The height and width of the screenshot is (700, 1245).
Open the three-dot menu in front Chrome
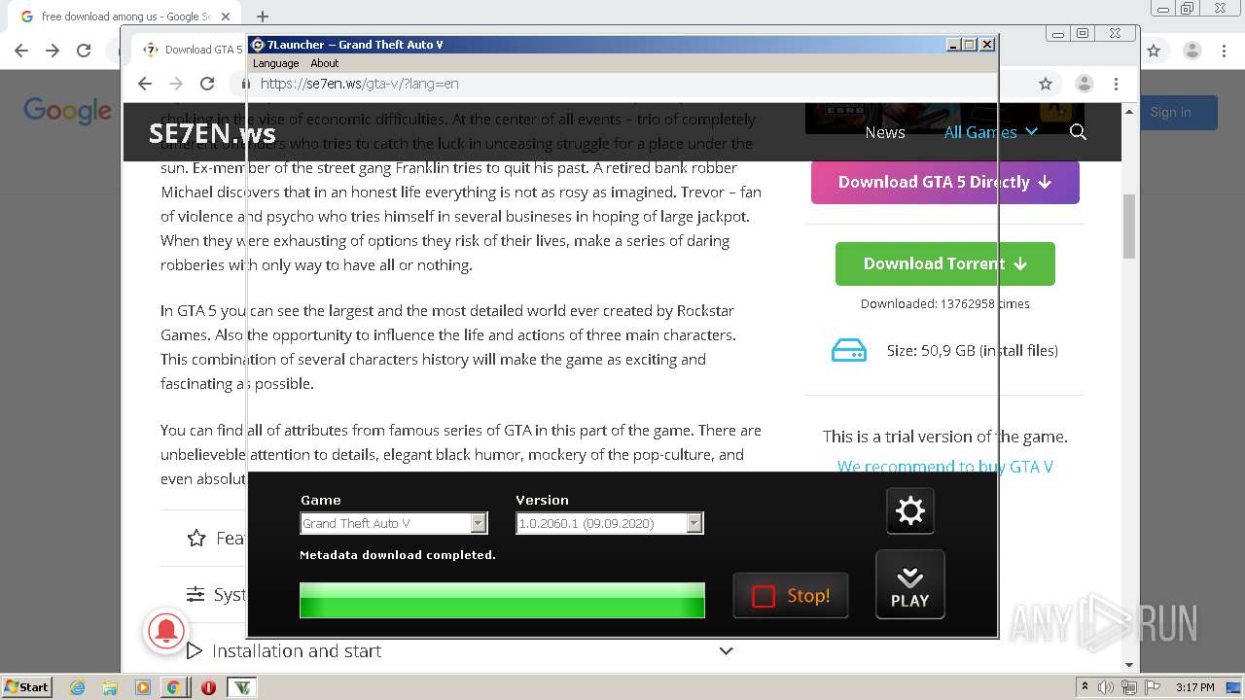(1117, 84)
